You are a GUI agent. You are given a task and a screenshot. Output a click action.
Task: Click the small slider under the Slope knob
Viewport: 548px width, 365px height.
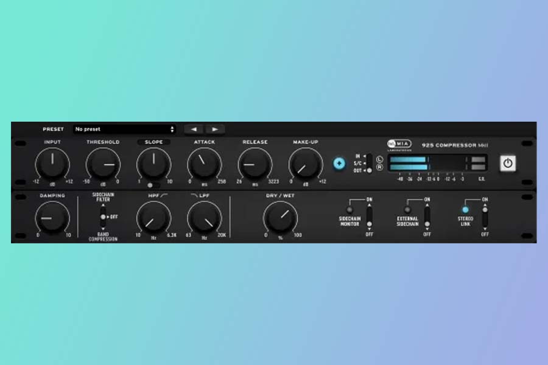click(153, 184)
